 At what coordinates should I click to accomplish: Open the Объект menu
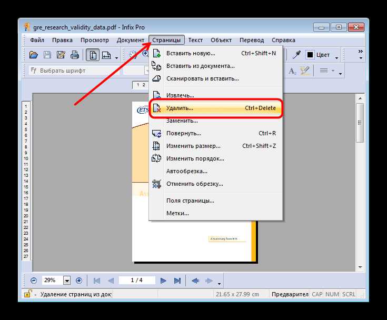221,40
